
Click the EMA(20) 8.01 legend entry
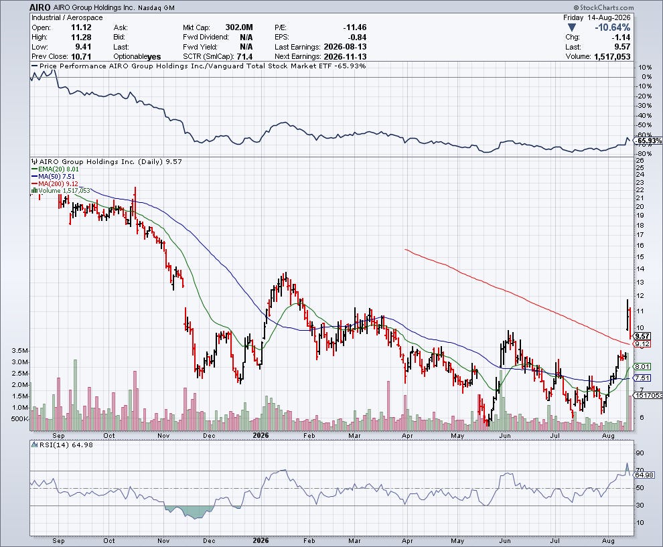pos(55,169)
